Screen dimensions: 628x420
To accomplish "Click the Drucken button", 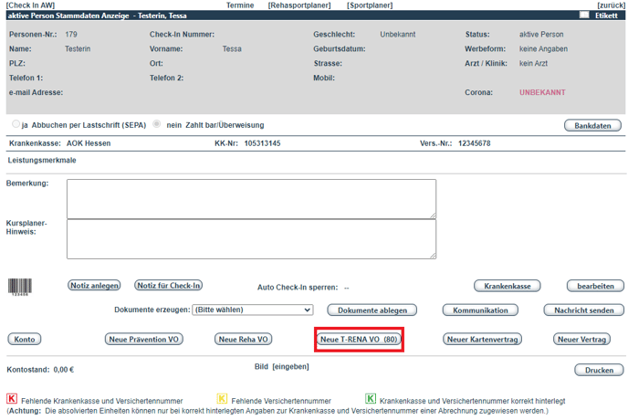I will pyautogui.click(x=598, y=370).
